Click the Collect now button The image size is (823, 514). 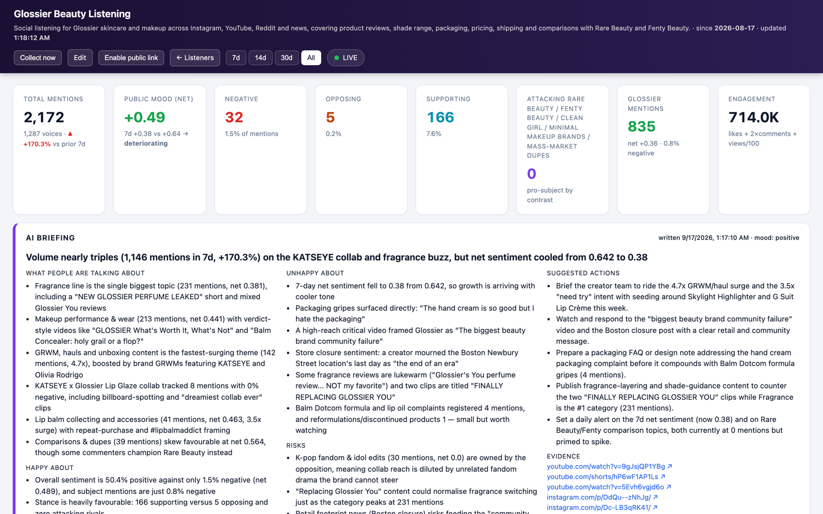tap(38, 58)
